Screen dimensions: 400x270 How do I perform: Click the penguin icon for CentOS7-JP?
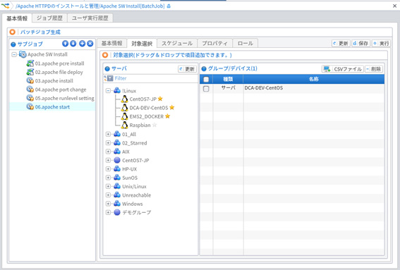pyautogui.click(x=124, y=99)
